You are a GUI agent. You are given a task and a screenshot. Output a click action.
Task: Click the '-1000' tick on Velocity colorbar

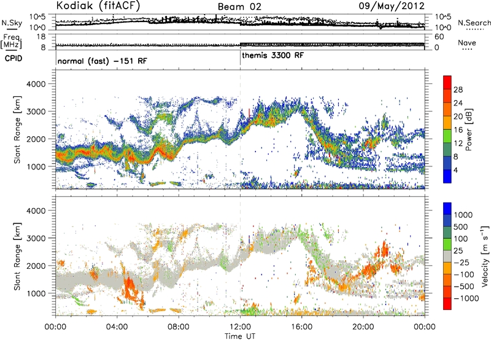pos(466,298)
